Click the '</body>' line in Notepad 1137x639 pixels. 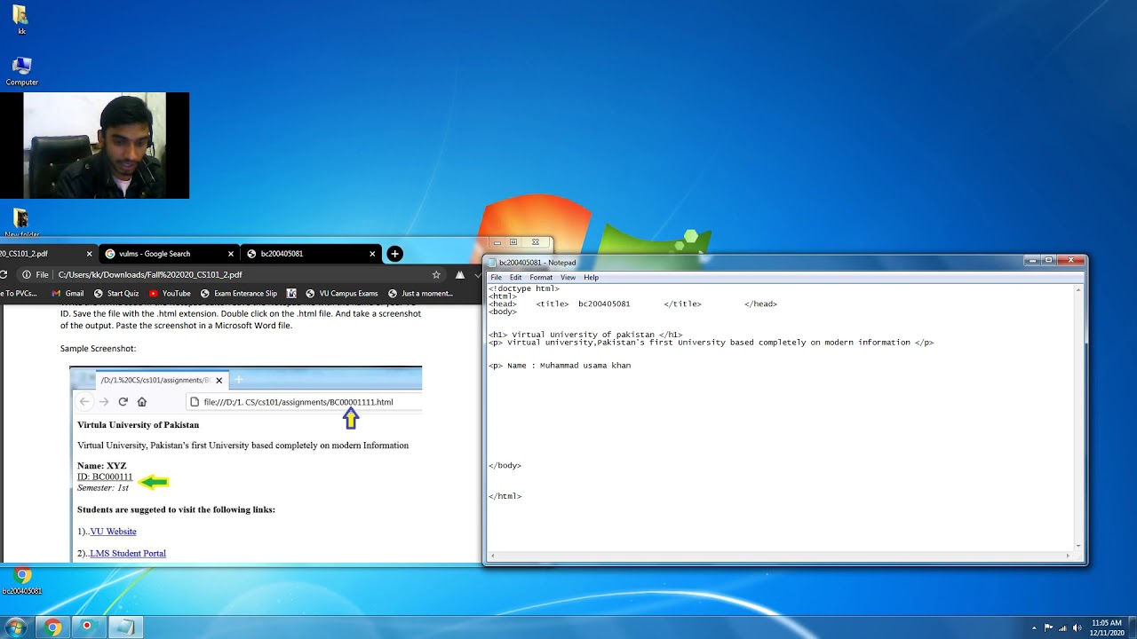click(x=505, y=466)
